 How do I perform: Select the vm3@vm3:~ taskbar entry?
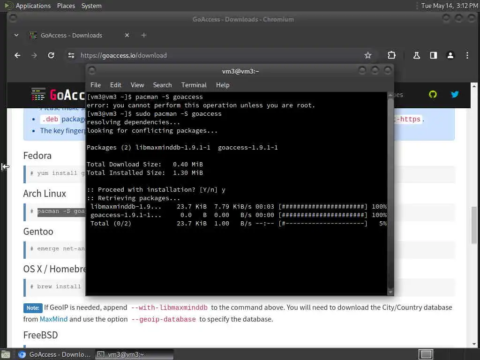click(135, 354)
